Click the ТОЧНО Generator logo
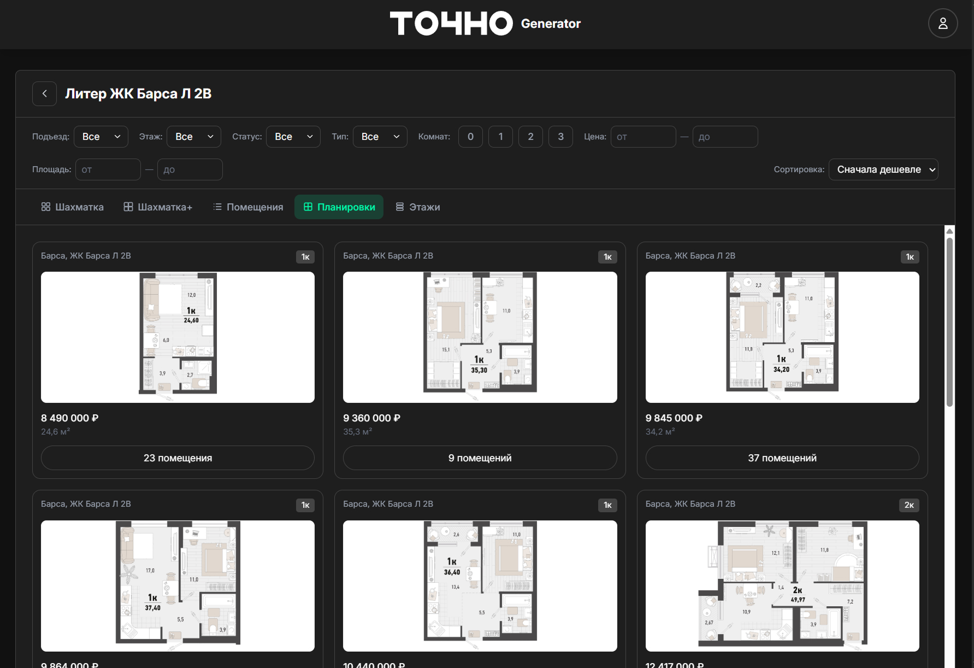974x668 pixels. click(485, 24)
